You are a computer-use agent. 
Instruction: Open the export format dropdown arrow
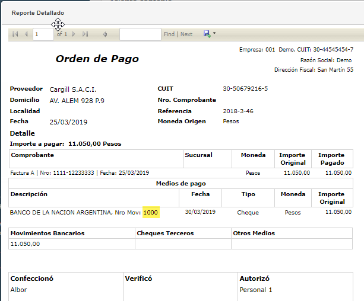pos(214,33)
